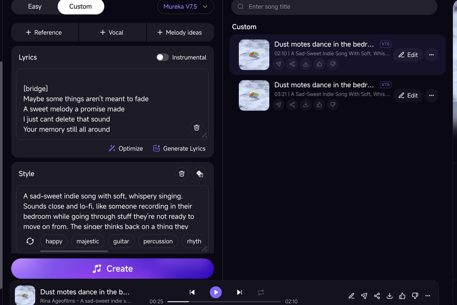
Task: Clear the Style description using the trash icon
Action: pos(182,173)
